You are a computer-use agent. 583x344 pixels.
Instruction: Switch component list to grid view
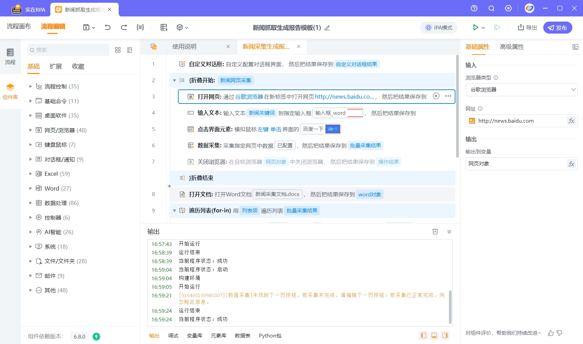[x=118, y=50]
